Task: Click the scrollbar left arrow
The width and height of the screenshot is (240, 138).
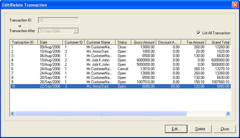Action: click(x=12, y=113)
